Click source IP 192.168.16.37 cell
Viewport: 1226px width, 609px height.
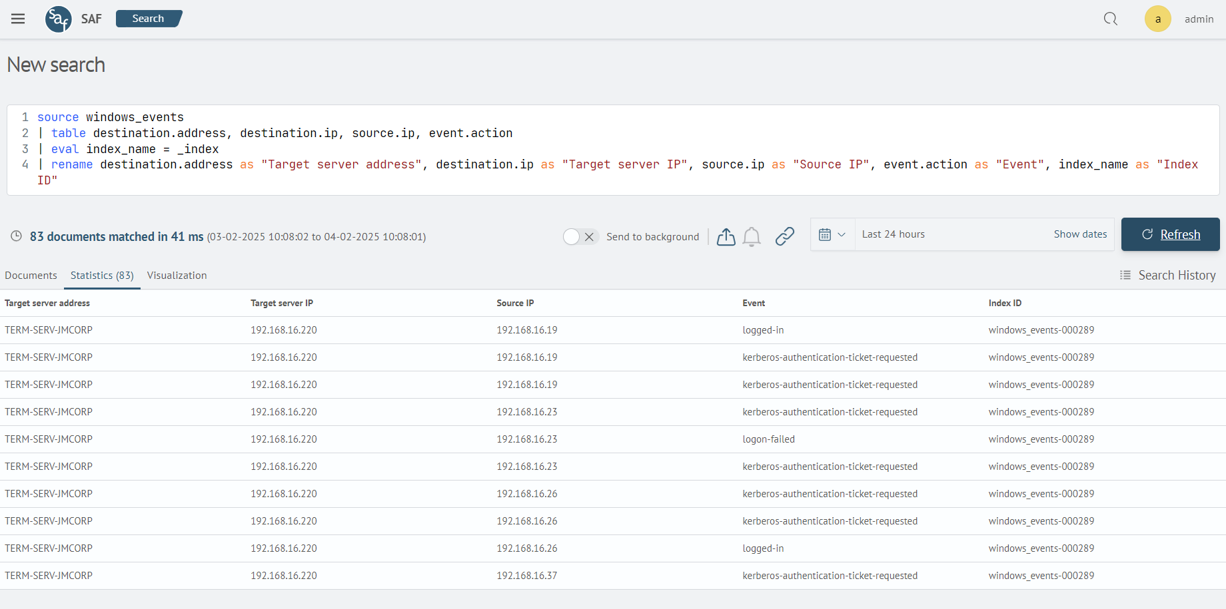pos(527,576)
